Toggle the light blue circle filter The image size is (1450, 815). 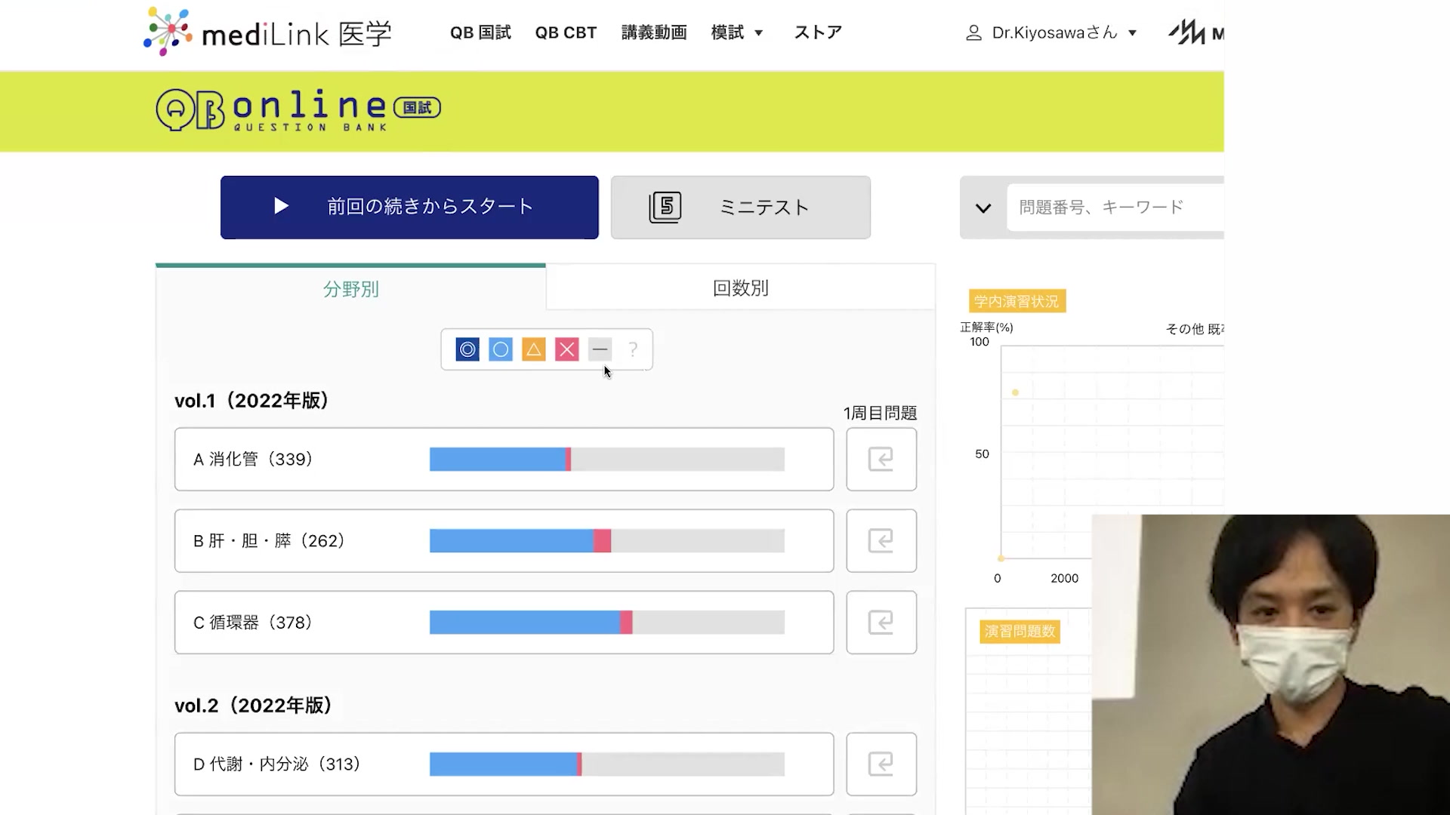pos(501,349)
